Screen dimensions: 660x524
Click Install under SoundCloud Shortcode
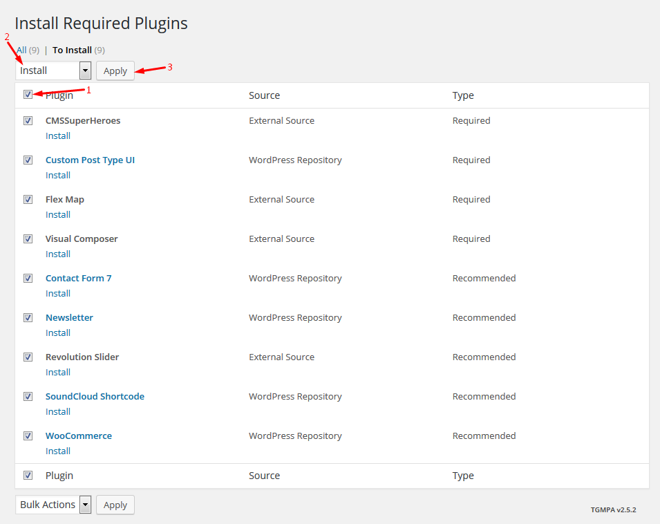click(58, 411)
